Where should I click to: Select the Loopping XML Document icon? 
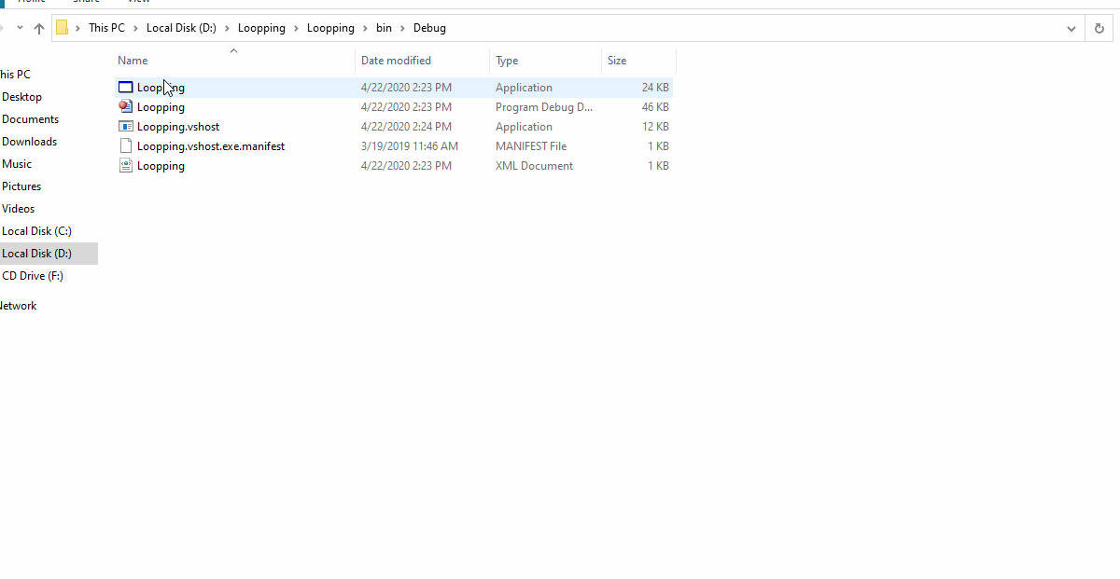pyautogui.click(x=126, y=166)
